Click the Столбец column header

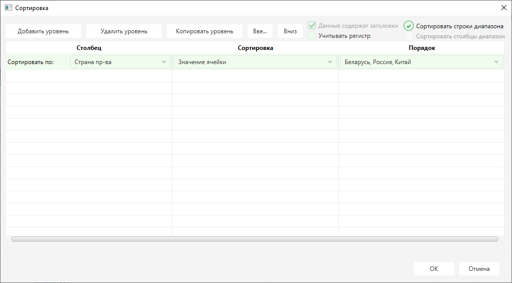[x=89, y=48]
